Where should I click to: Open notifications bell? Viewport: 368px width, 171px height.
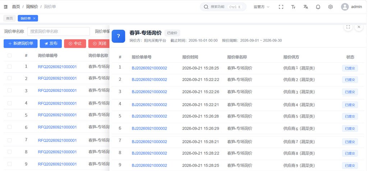click(318, 7)
